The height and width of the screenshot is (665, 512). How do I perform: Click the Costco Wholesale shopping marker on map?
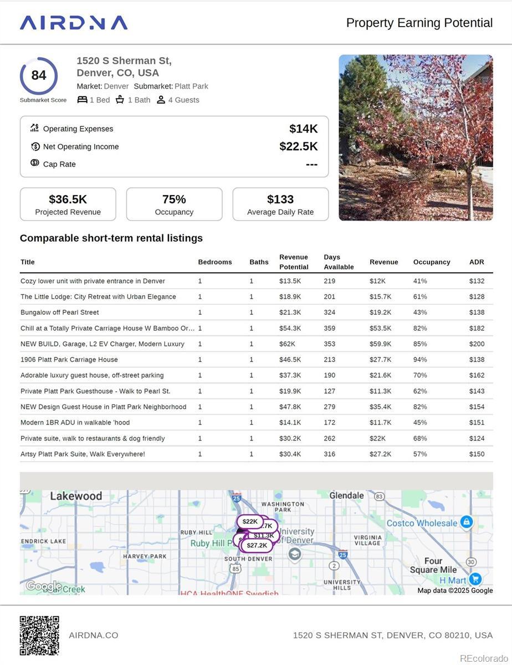(467, 522)
